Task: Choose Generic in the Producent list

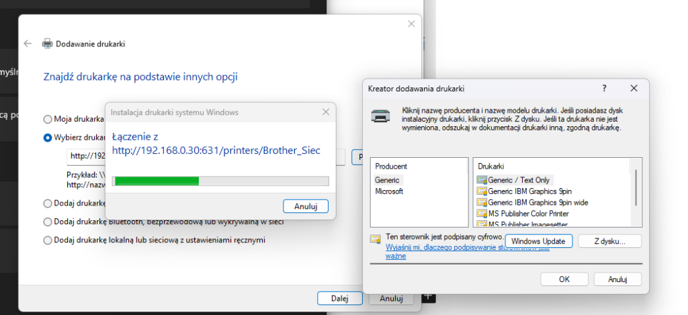Action: point(388,180)
